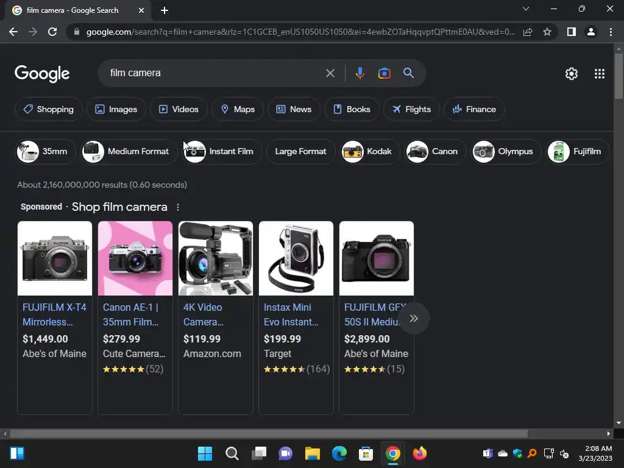Screen dimensions: 624x468
Task: Click the browser address bar URL
Action: click(300, 32)
